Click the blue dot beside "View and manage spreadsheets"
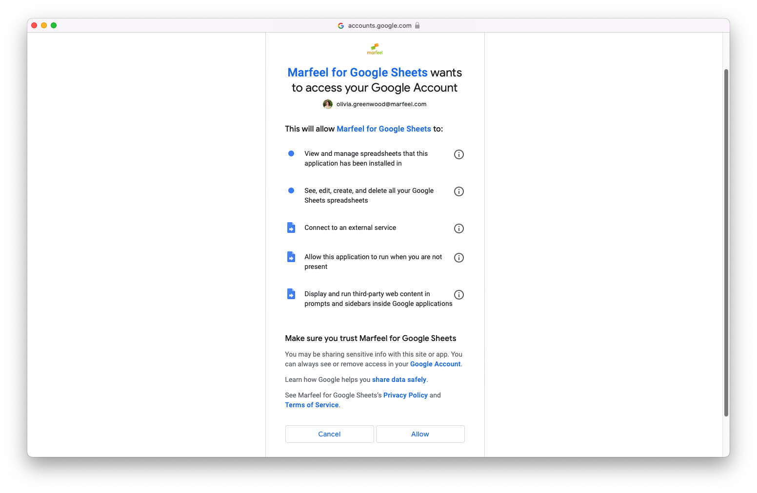 point(291,153)
